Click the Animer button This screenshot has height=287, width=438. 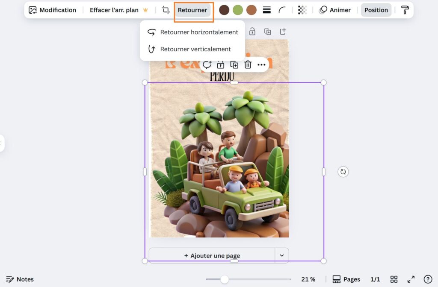334,10
